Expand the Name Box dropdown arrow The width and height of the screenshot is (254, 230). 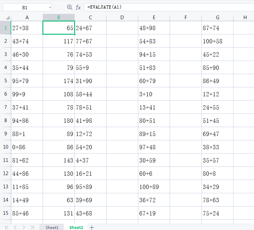(50, 8)
